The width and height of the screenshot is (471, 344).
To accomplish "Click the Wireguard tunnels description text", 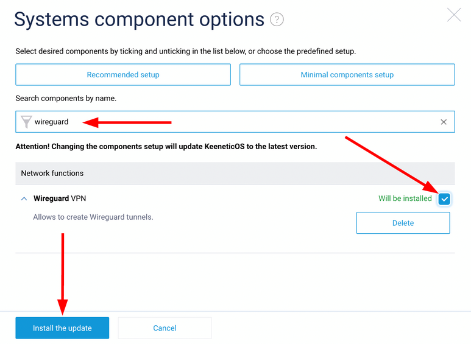I will 93,217.
